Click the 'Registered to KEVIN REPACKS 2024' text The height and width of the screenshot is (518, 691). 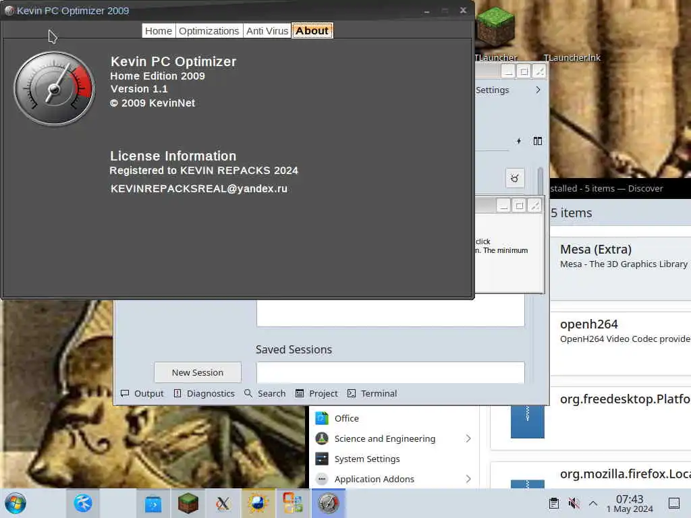tap(204, 171)
